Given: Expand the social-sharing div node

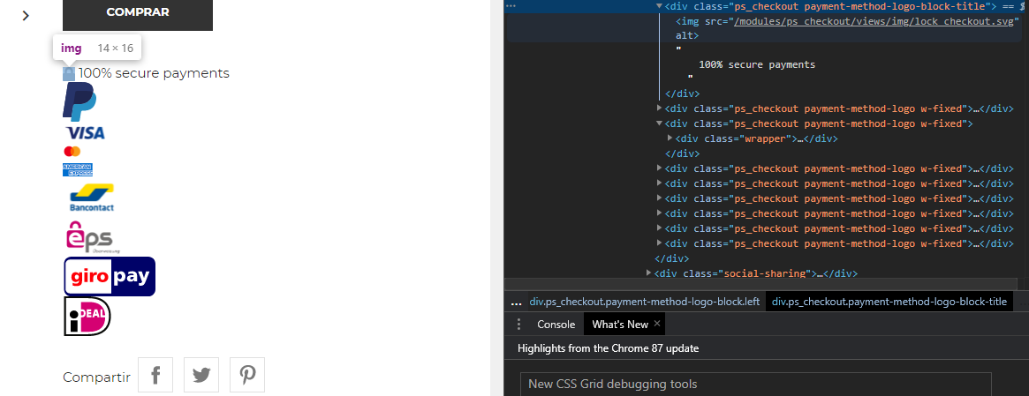Looking at the screenshot, I should pos(649,273).
